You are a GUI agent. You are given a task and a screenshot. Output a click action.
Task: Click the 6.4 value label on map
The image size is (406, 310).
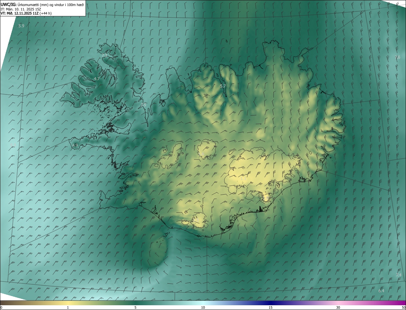point(381,291)
